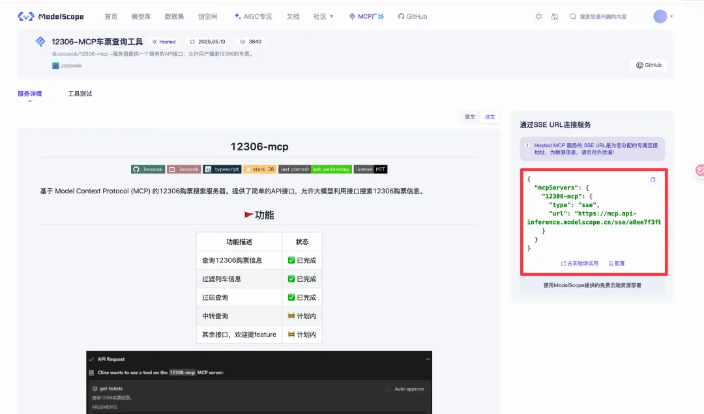Click the 12306-MCP service diamond icon
The width and height of the screenshot is (704, 414).
point(40,42)
